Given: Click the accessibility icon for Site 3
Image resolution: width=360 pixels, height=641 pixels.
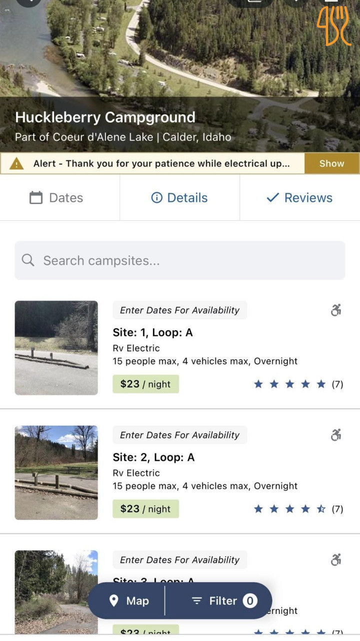Looking at the screenshot, I should coord(336,560).
